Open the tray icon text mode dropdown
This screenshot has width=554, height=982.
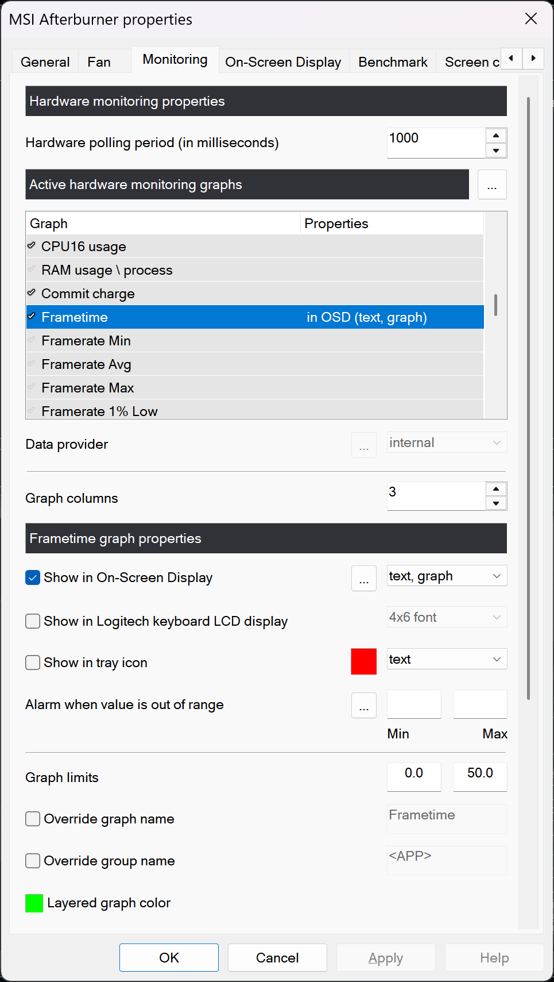click(x=447, y=659)
